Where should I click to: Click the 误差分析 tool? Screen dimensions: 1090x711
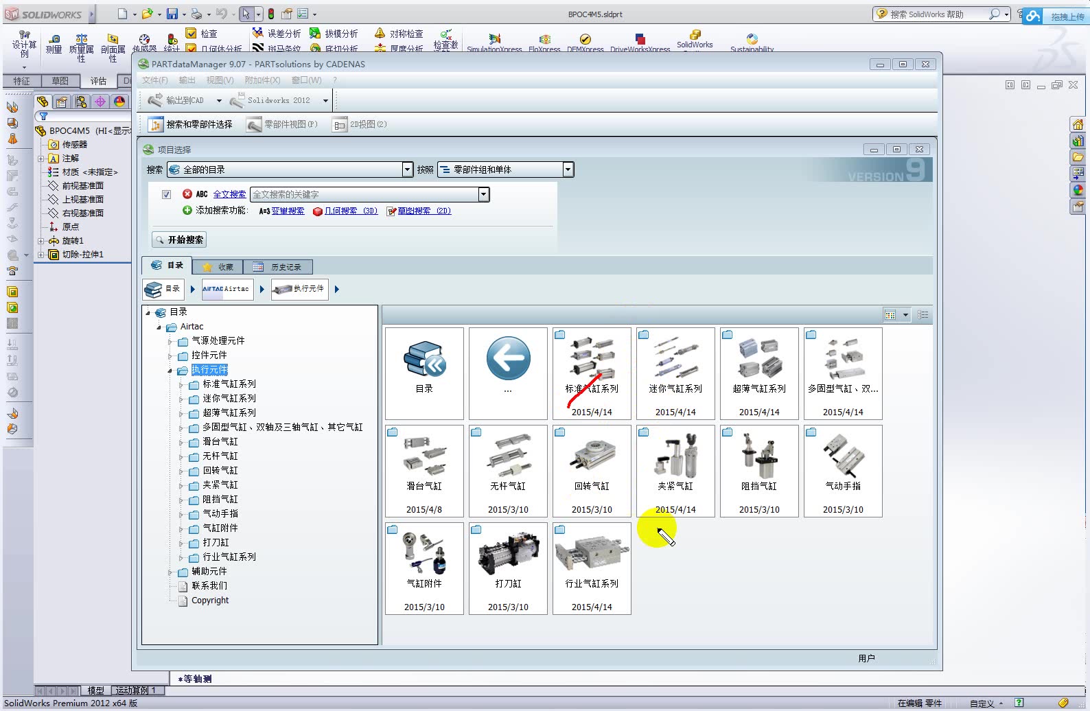(x=276, y=33)
